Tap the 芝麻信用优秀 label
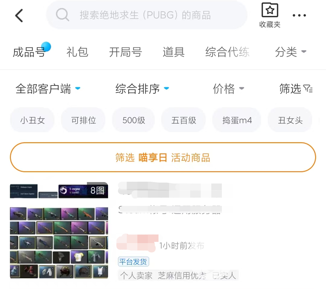 pos(182,276)
